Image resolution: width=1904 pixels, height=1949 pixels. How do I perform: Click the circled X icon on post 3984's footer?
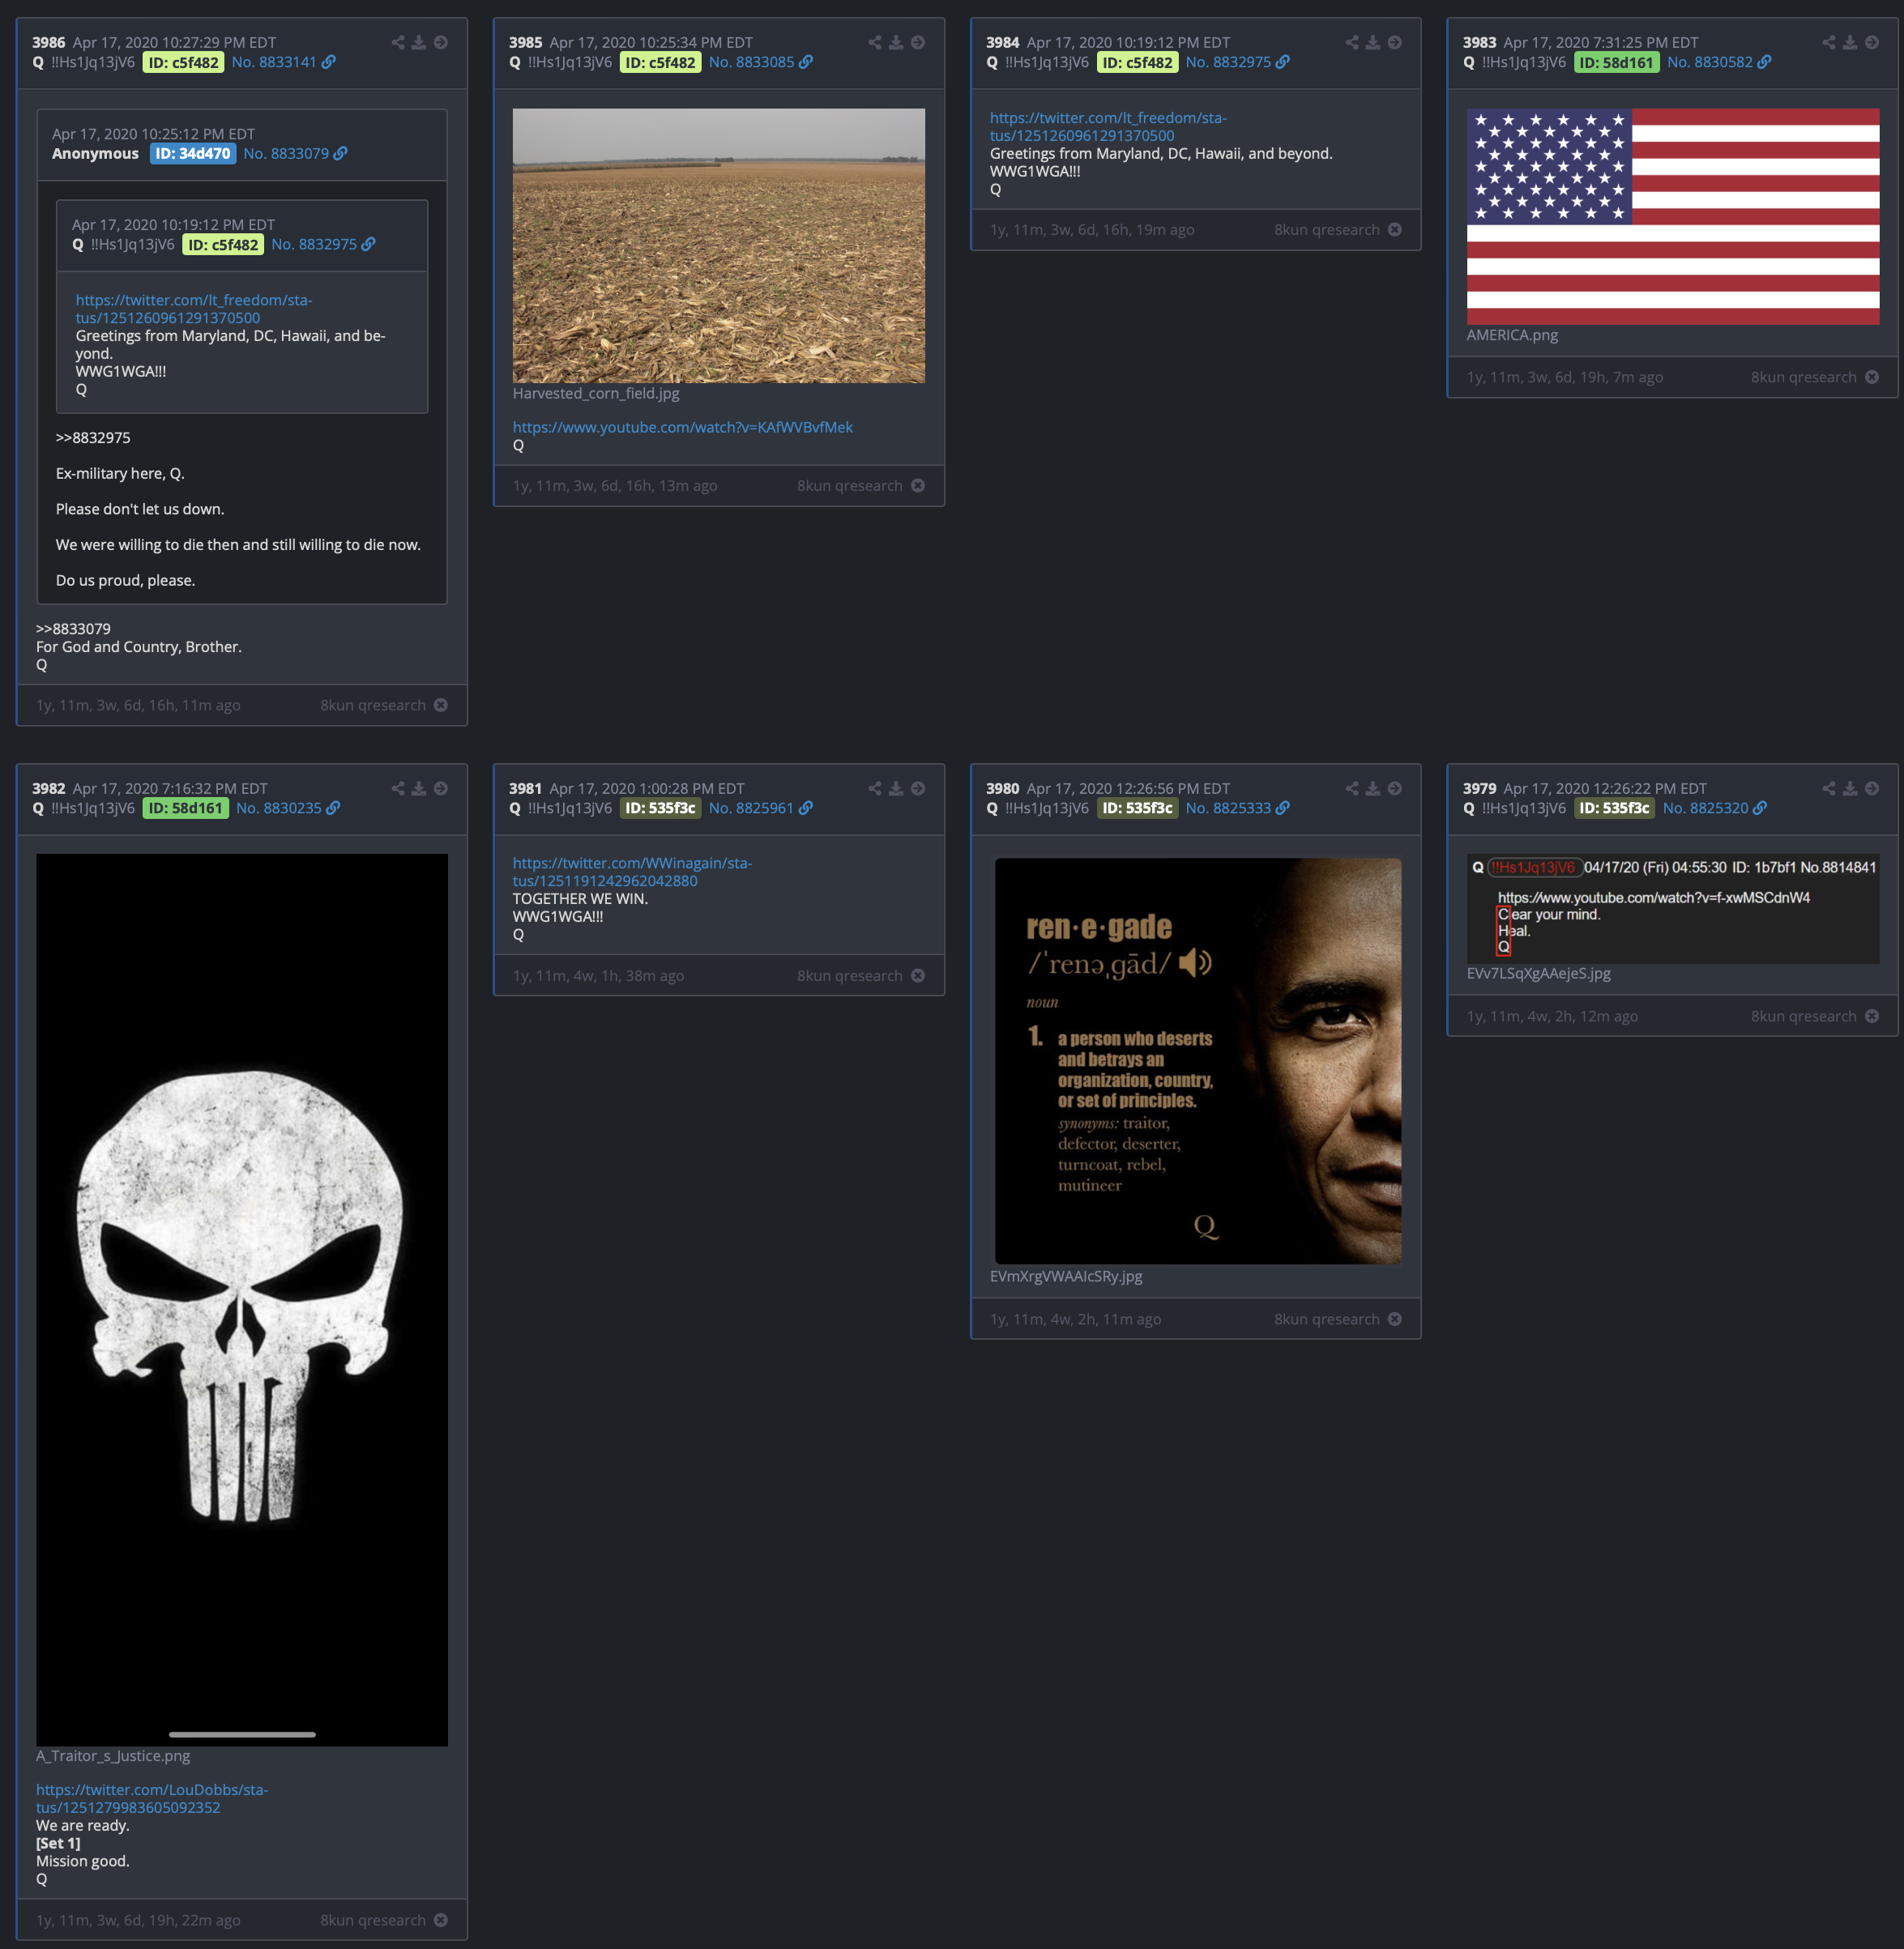pos(1395,229)
